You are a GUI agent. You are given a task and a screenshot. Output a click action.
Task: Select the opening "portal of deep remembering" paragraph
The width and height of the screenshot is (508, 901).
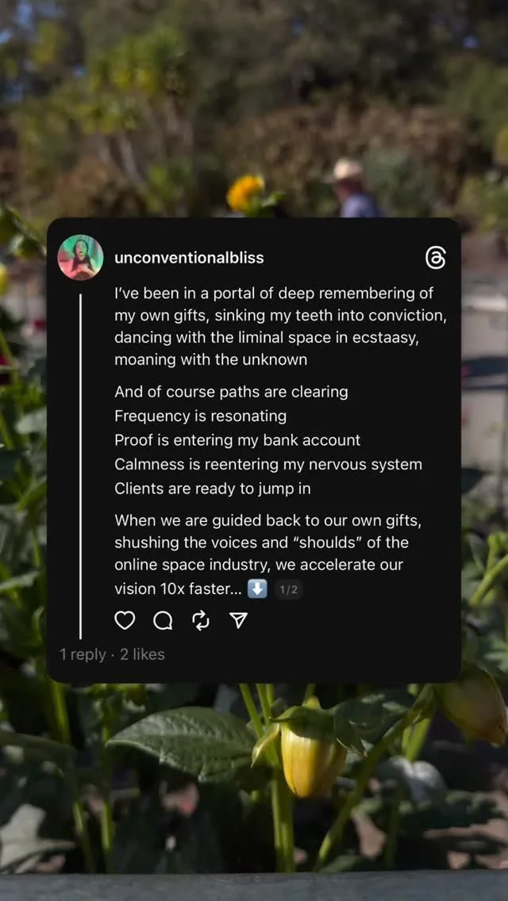pos(281,327)
